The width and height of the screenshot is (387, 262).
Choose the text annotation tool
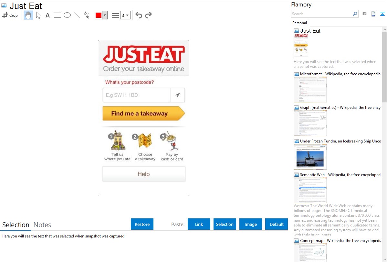47,15
